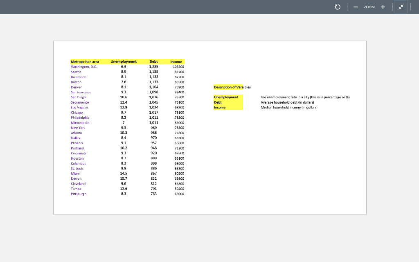Viewport: 419px width, 262px height.
Task: Click the Description of Varaibles heading
Action: coord(232,87)
